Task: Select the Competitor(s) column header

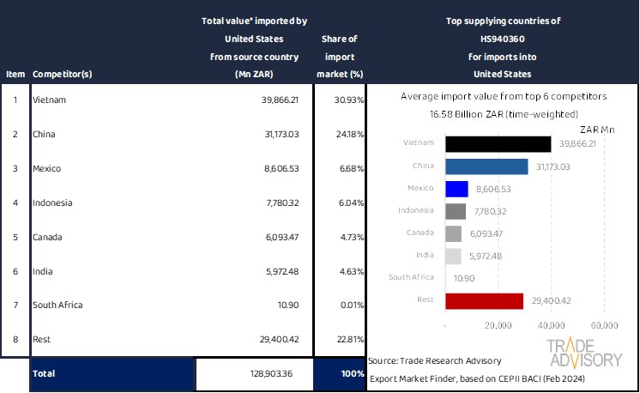Action: point(62,74)
